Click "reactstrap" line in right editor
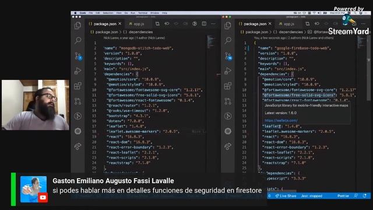 click(284, 163)
